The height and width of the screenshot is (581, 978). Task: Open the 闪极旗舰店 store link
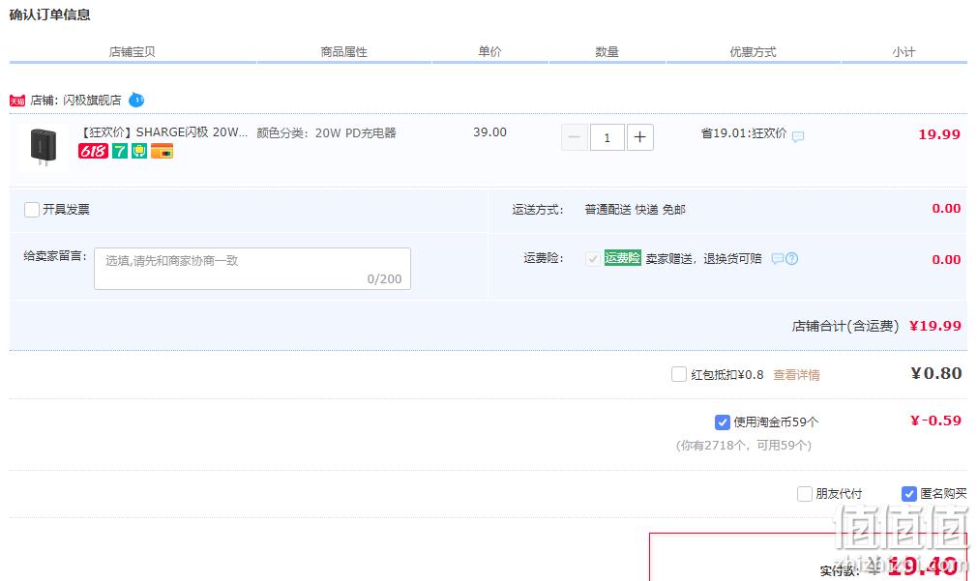tap(92, 101)
